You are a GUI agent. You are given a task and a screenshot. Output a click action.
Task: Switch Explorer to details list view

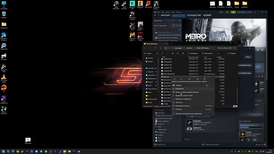[x=234, y=106]
